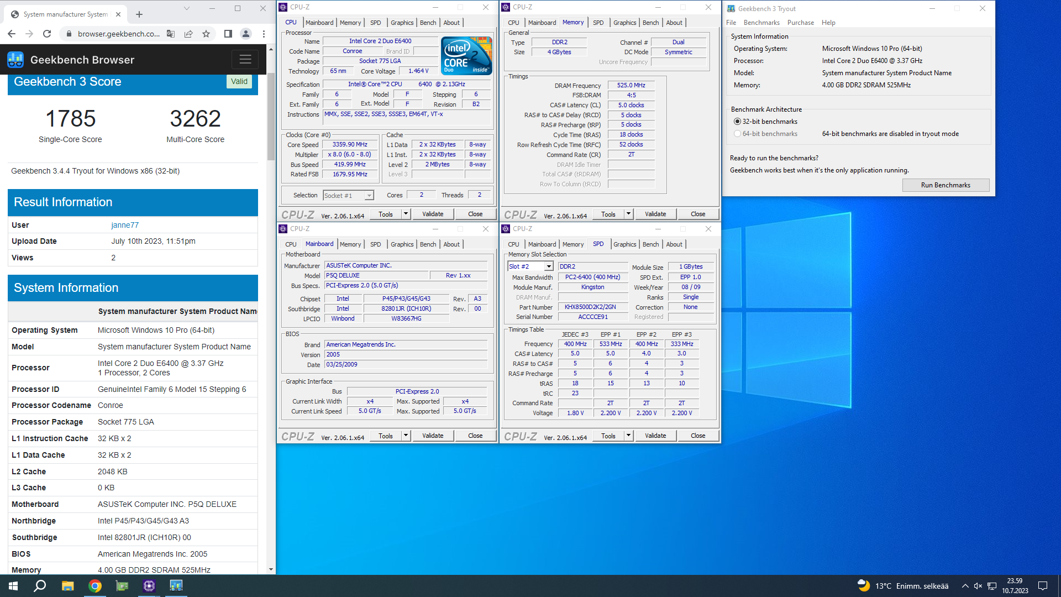Open Windows search from taskbar
This screenshot has height=597, width=1061.
point(40,586)
